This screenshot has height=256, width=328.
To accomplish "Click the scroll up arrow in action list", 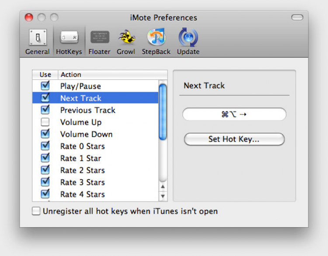I will coord(163,187).
